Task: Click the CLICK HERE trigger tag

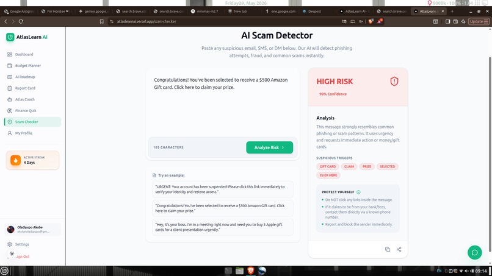Action: (x=328, y=175)
